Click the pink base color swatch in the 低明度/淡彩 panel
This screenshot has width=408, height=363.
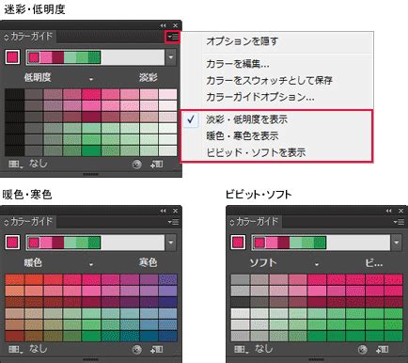[12, 57]
